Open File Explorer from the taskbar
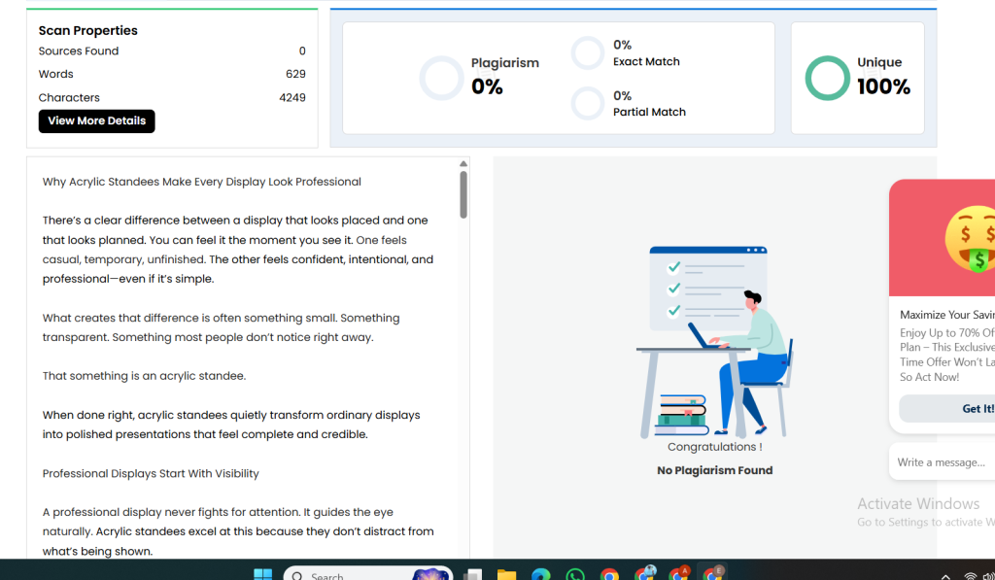The image size is (995, 580). (x=506, y=574)
